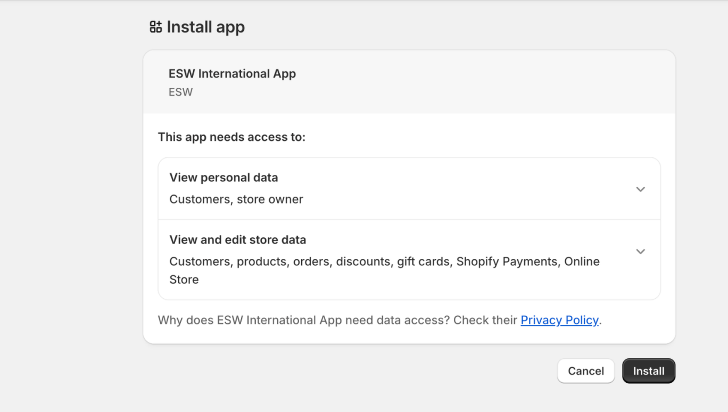Click the 'Why does ESW International App need' text
This screenshot has height=412, width=728.
click(337, 320)
